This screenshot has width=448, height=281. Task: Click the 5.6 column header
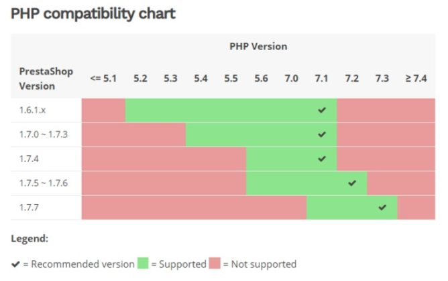pos(261,78)
